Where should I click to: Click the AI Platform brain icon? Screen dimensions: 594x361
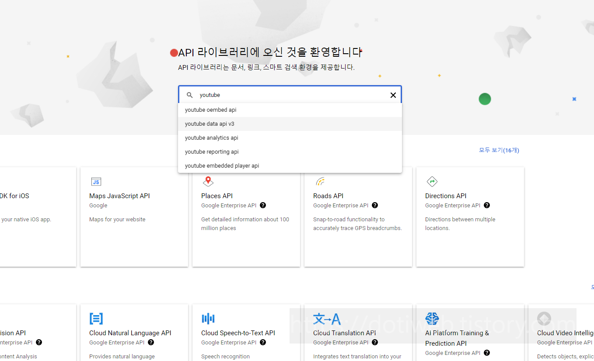[x=432, y=319]
